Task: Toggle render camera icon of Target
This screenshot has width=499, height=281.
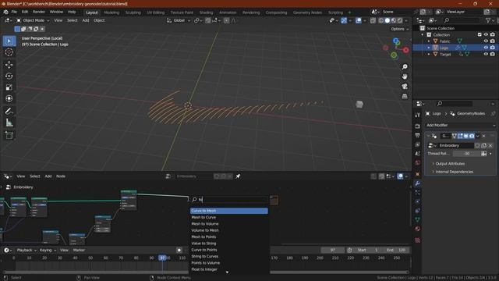Action: click(492, 54)
